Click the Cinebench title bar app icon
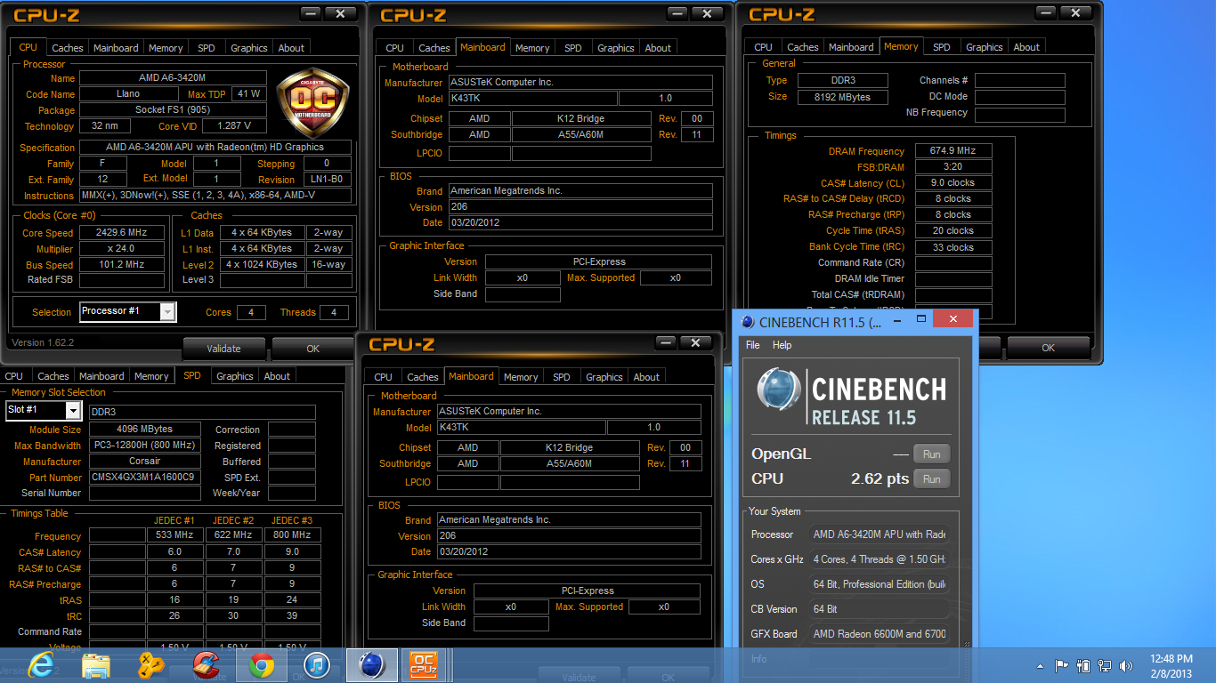This screenshot has width=1216, height=683. 748,322
